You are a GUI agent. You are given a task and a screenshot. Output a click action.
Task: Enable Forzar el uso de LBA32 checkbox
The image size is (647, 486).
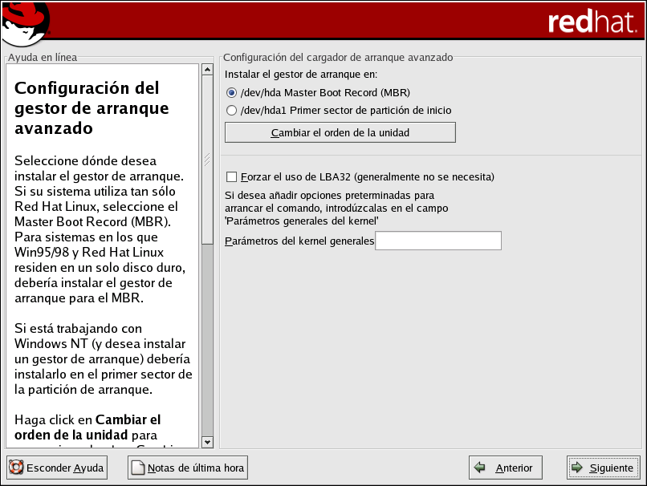coord(232,176)
